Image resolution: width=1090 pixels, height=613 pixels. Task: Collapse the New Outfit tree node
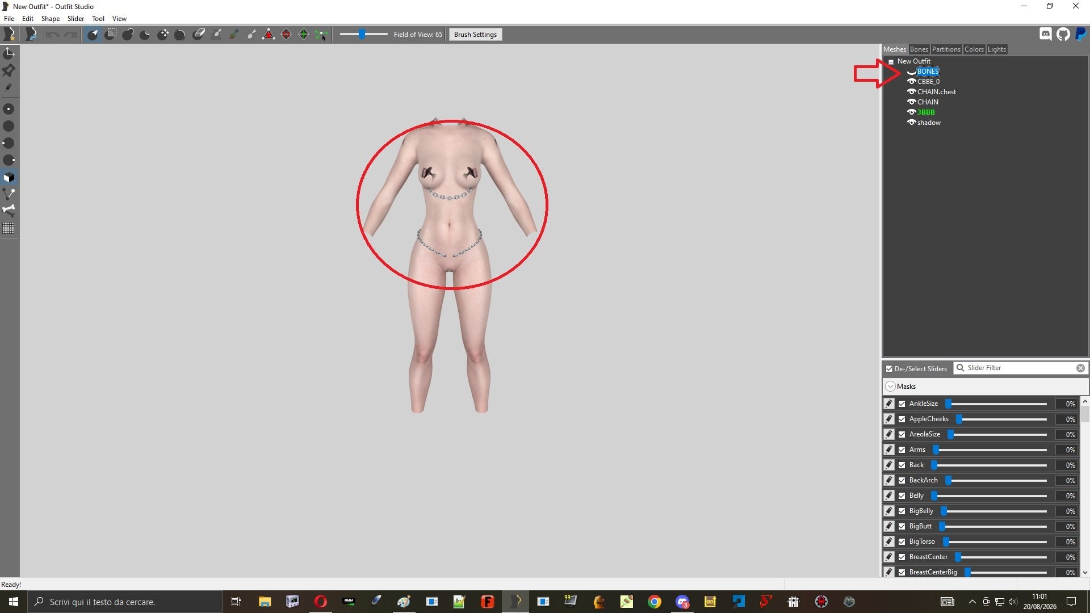coord(891,62)
